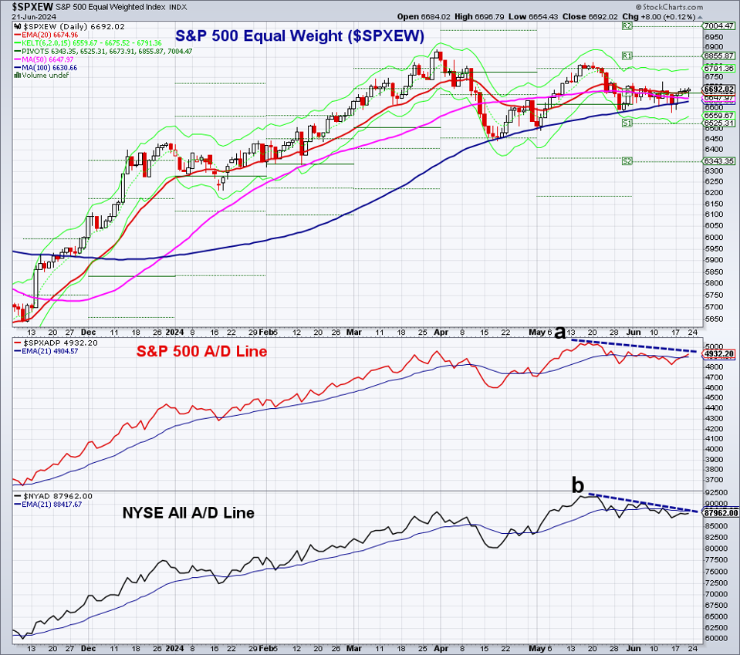Click the R2 pivot marker

(627, 26)
